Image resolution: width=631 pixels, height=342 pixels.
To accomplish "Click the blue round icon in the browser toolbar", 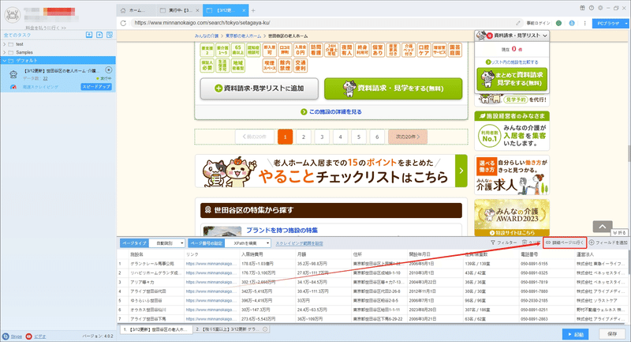I will pyautogui.click(x=572, y=23).
